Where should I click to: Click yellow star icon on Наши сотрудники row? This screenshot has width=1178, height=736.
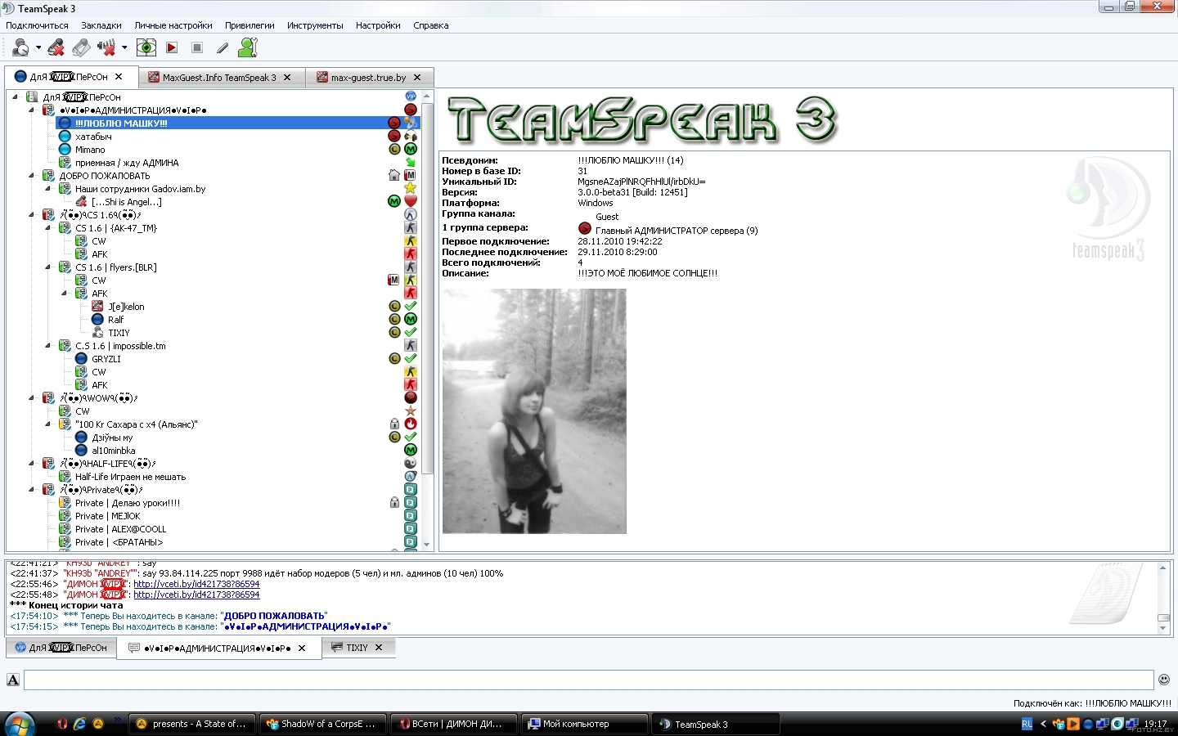[411, 188]
